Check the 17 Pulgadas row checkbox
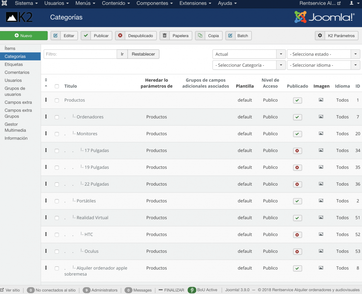 pyautogui.click(x=57, y=151)
